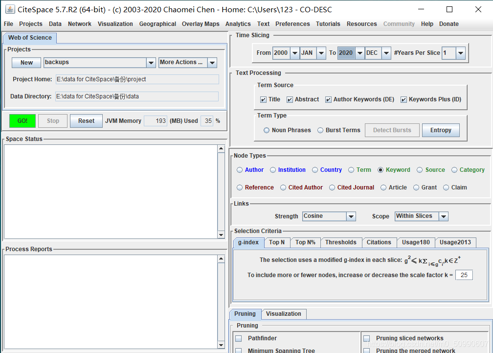Click the Entropy button

(441, 130)
